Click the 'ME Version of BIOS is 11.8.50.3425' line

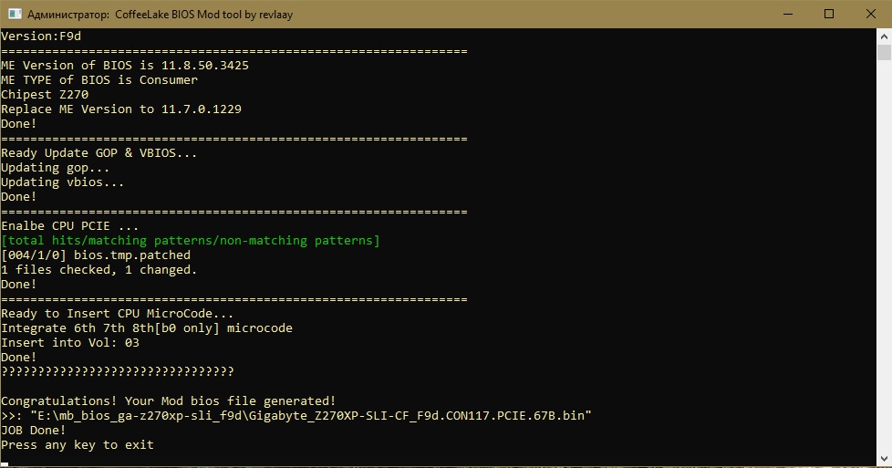pos(125,65)
